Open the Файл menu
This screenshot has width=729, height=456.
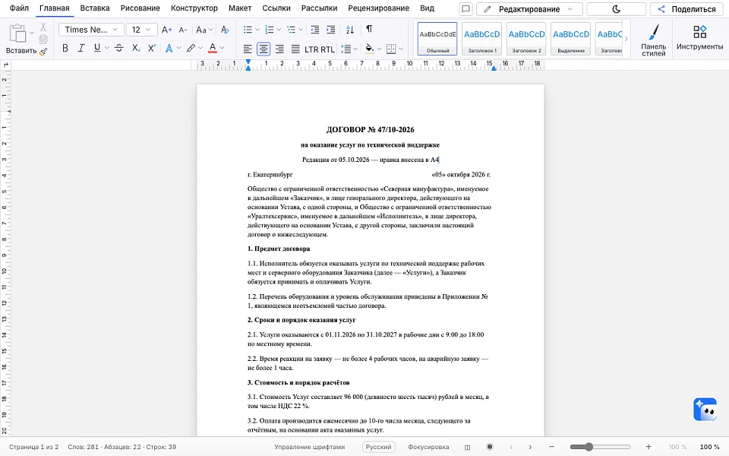coord(19,8)
